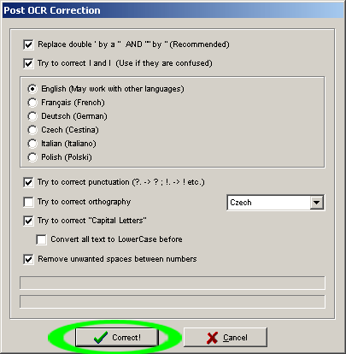
Task: Select Czech (Cestina) radio option
Action: [x=32, y=130]
